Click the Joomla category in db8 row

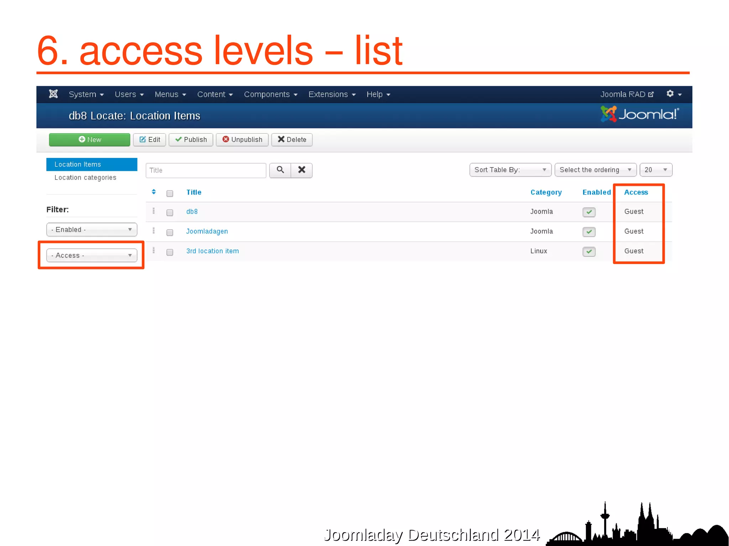541,211
